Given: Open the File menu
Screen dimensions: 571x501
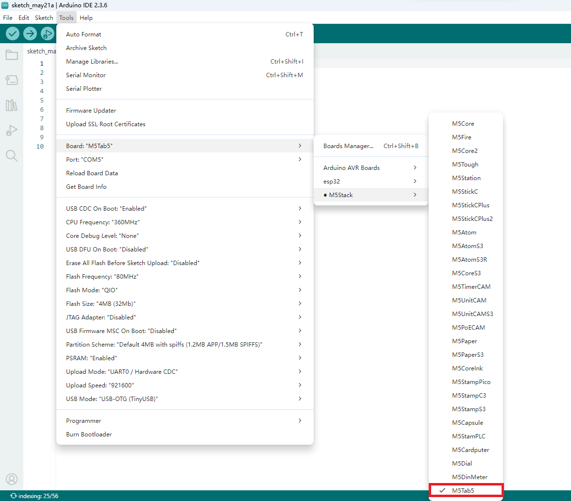Looking at the screenshot, I should click(x=8, y=17).
